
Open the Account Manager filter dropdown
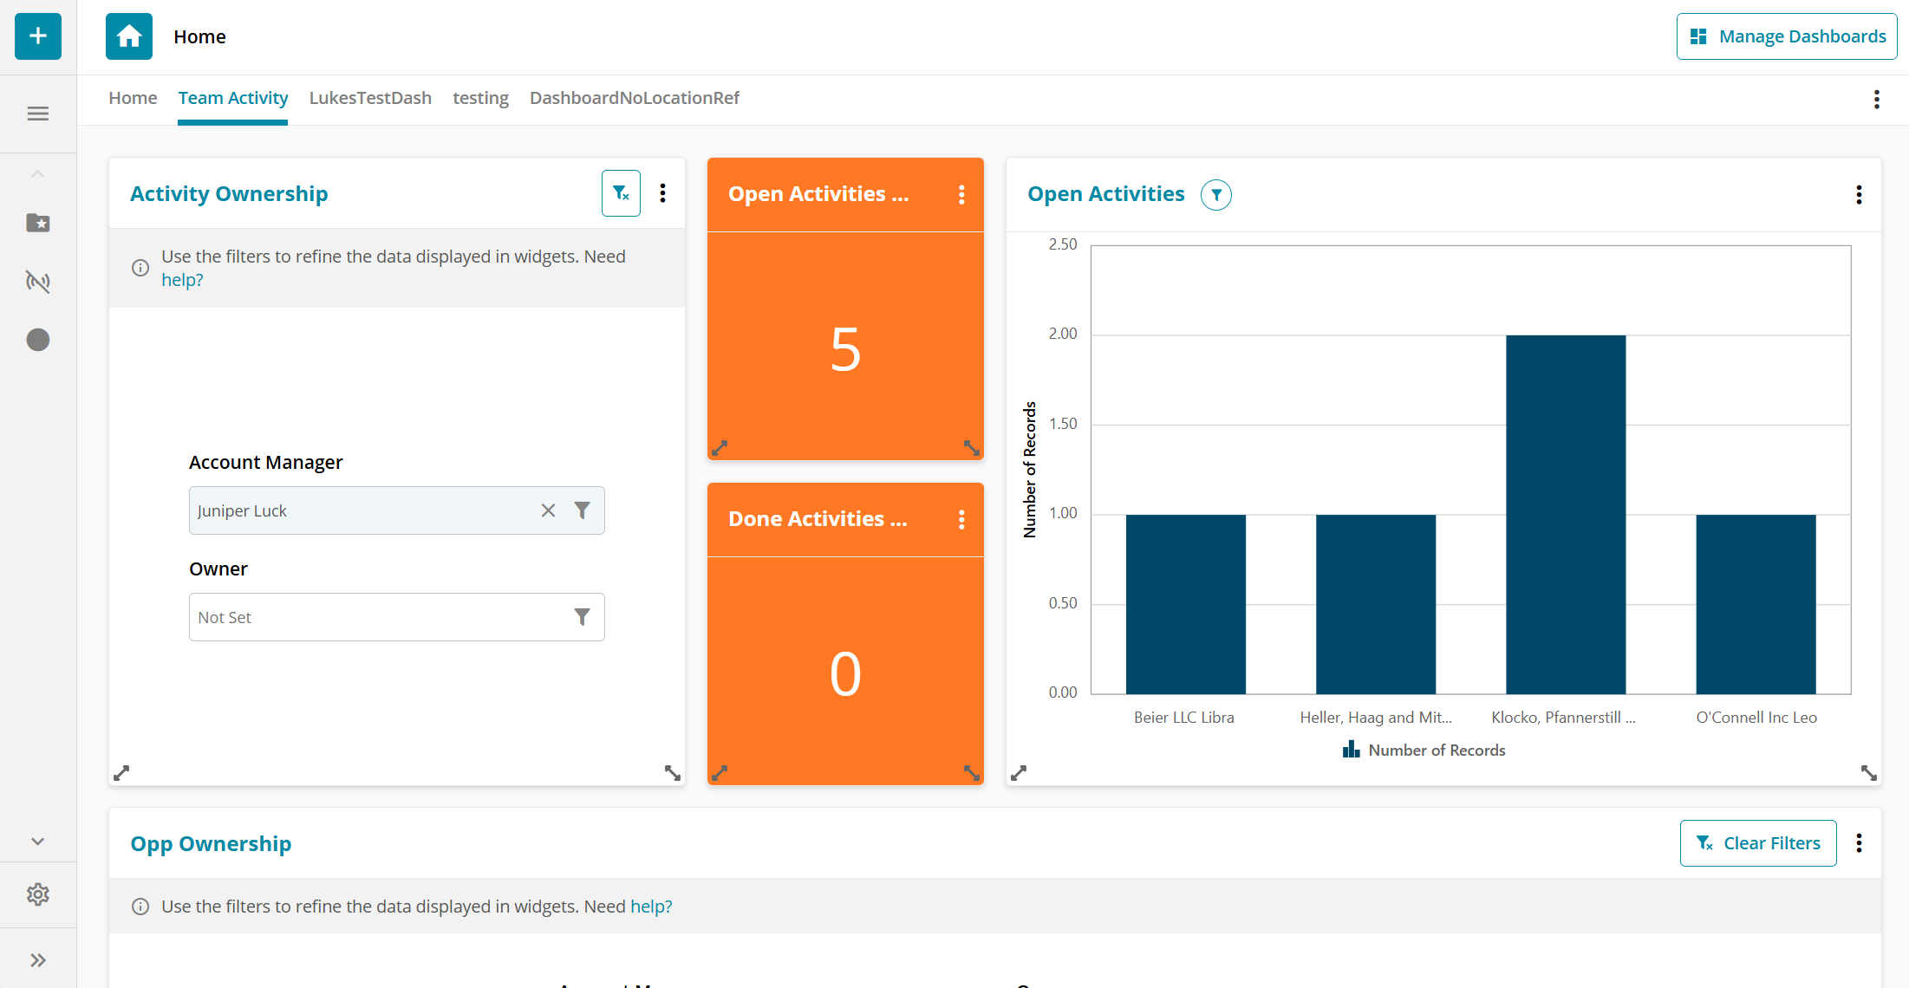tap(583, 510)
